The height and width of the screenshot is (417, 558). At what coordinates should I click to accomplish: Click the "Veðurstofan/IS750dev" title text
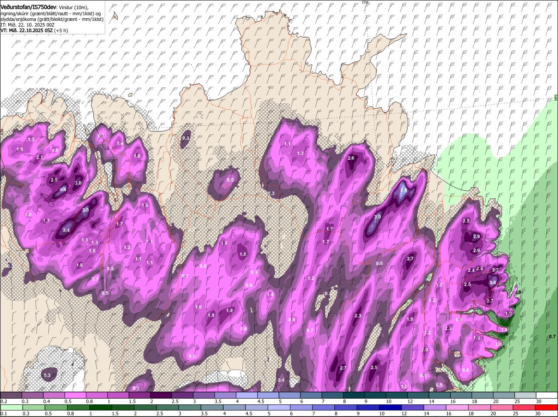click(28, 7)
